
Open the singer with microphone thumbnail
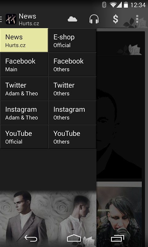click(119, 214)
